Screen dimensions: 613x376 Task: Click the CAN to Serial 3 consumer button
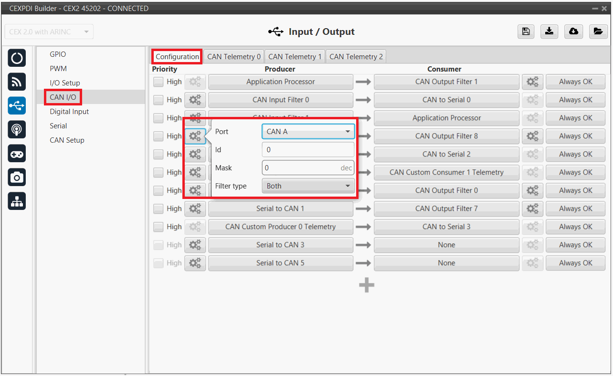coord(446,227)
